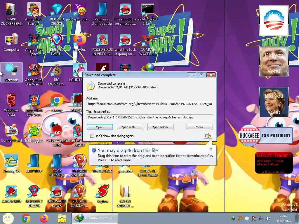Dismiss the drag & drop tooltip balloon
Image resolution: width=299 pixels, height=224 pixels.
(x=211, y=149)
